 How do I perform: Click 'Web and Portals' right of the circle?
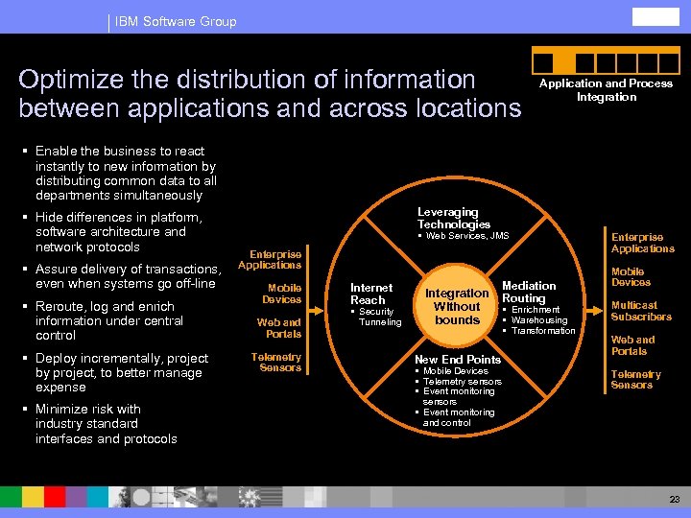(632, 345)
